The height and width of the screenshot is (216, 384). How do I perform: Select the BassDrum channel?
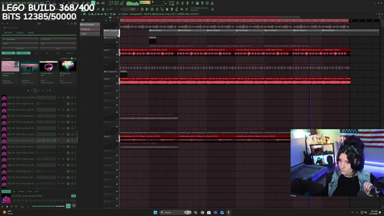click(x=90, y=29)
